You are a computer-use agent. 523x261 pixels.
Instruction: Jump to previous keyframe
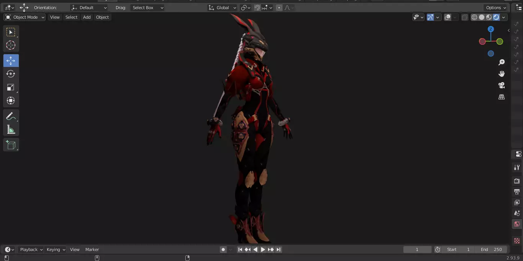248,250
